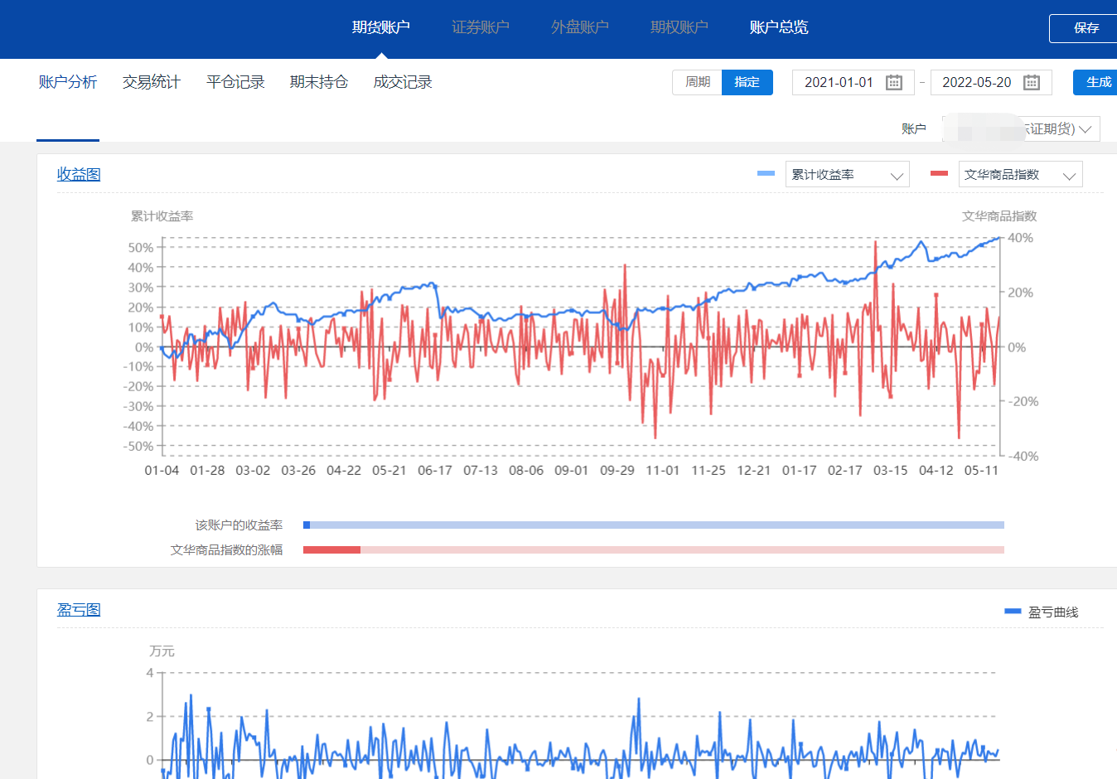Click the 该账户的收益率 progress bar
1117x779 pixels.
[x=654, y=525]
